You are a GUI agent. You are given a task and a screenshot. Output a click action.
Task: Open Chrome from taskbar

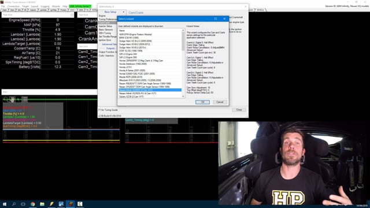pos(32,204)
